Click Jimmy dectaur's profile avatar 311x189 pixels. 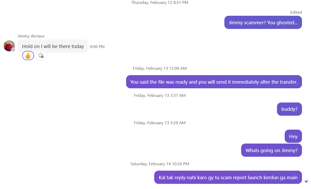(9, 46)
